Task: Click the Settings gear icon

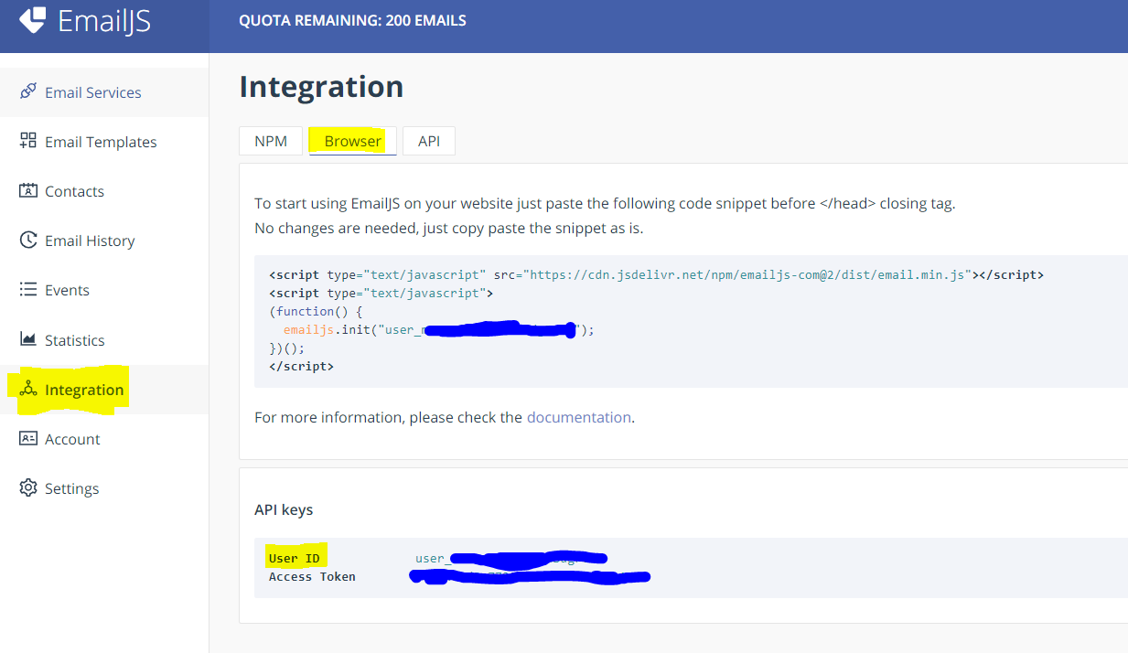Action: [28, 488]
